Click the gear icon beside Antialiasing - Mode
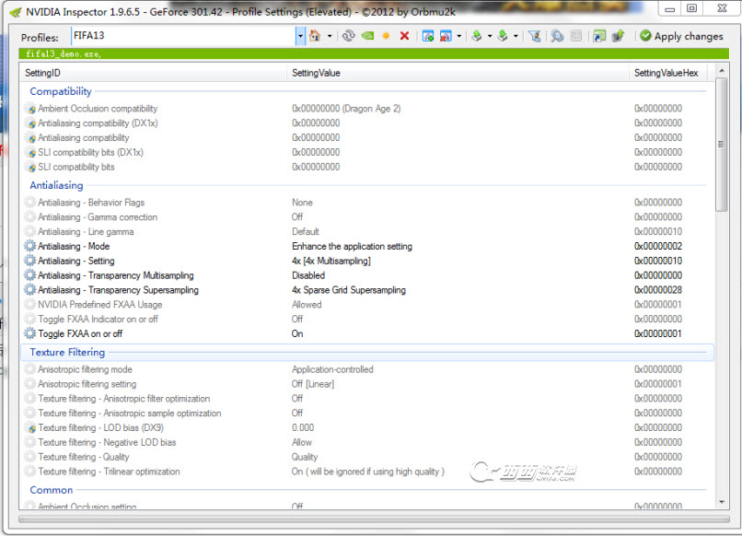This screenshot has height=536, width=742. coord(29,246)
